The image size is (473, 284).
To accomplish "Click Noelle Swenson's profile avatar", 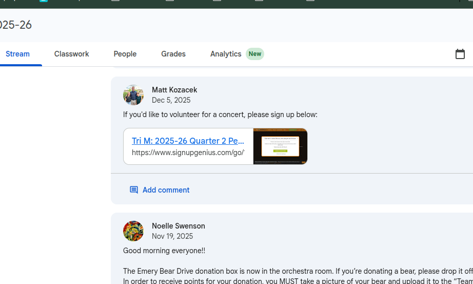I will [x=133, y=231].
